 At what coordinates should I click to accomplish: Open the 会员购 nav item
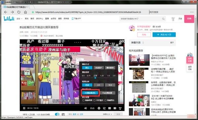point(53,19)
